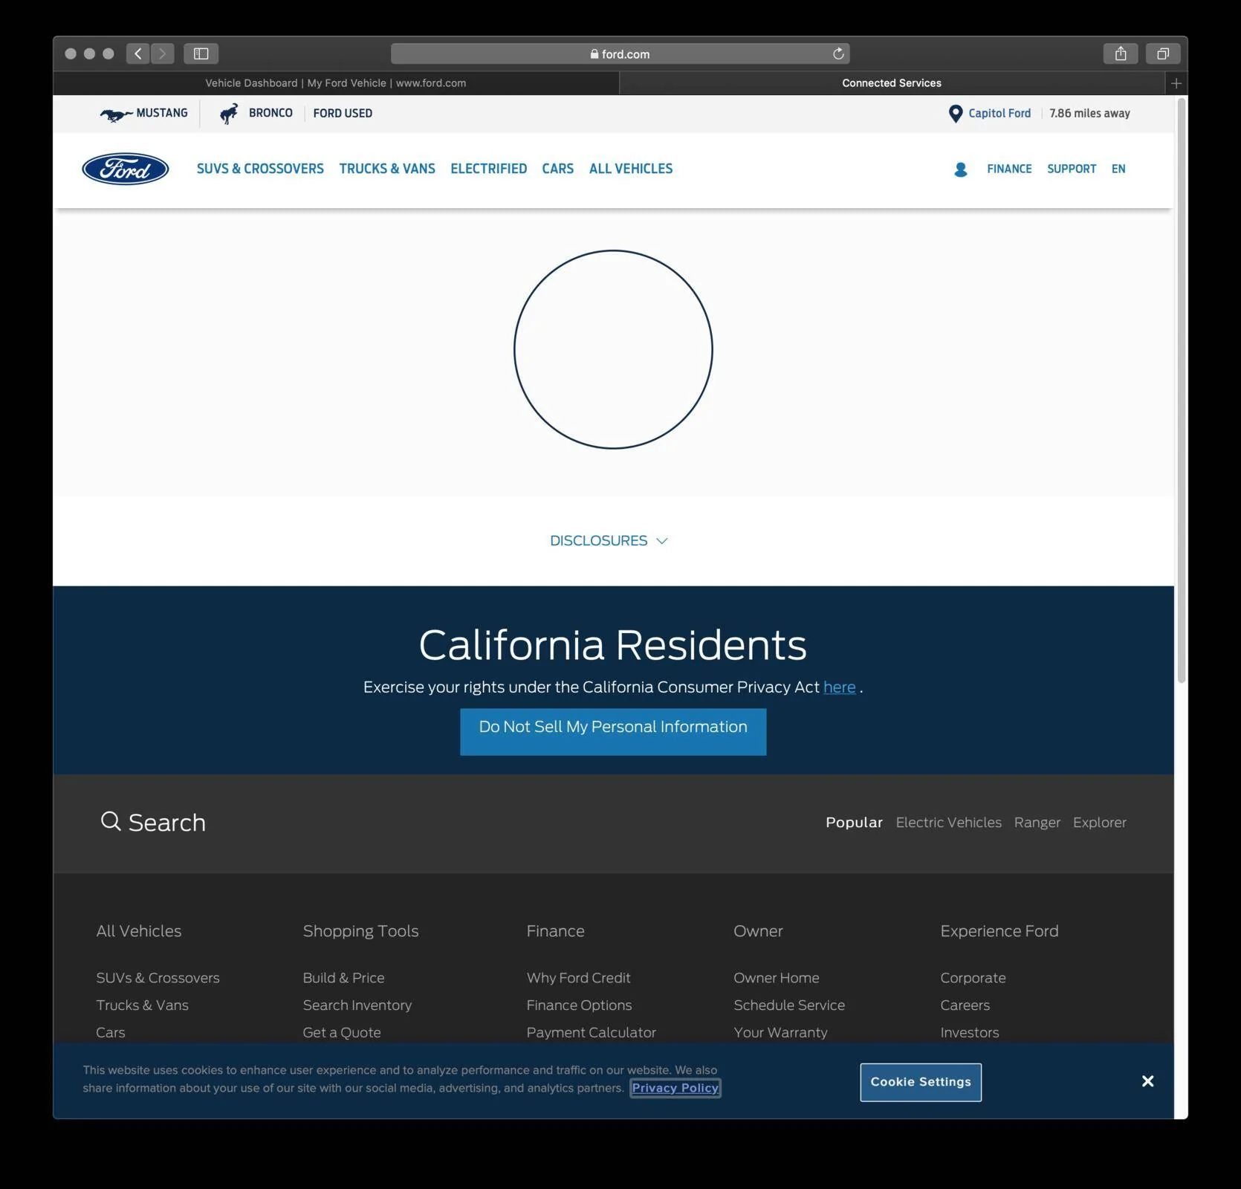
Task: Open EN language selector
Action: pyautogui.click(x=1118, y=169)
